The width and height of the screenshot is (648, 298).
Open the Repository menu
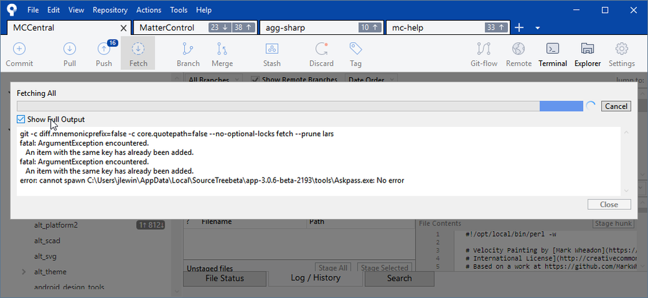coord(110,10)
